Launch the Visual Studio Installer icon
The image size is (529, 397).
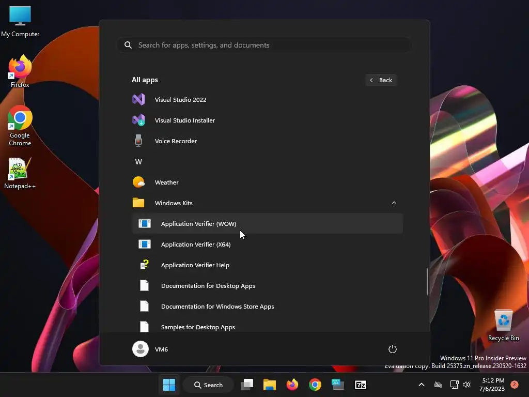tap(138, 120)
